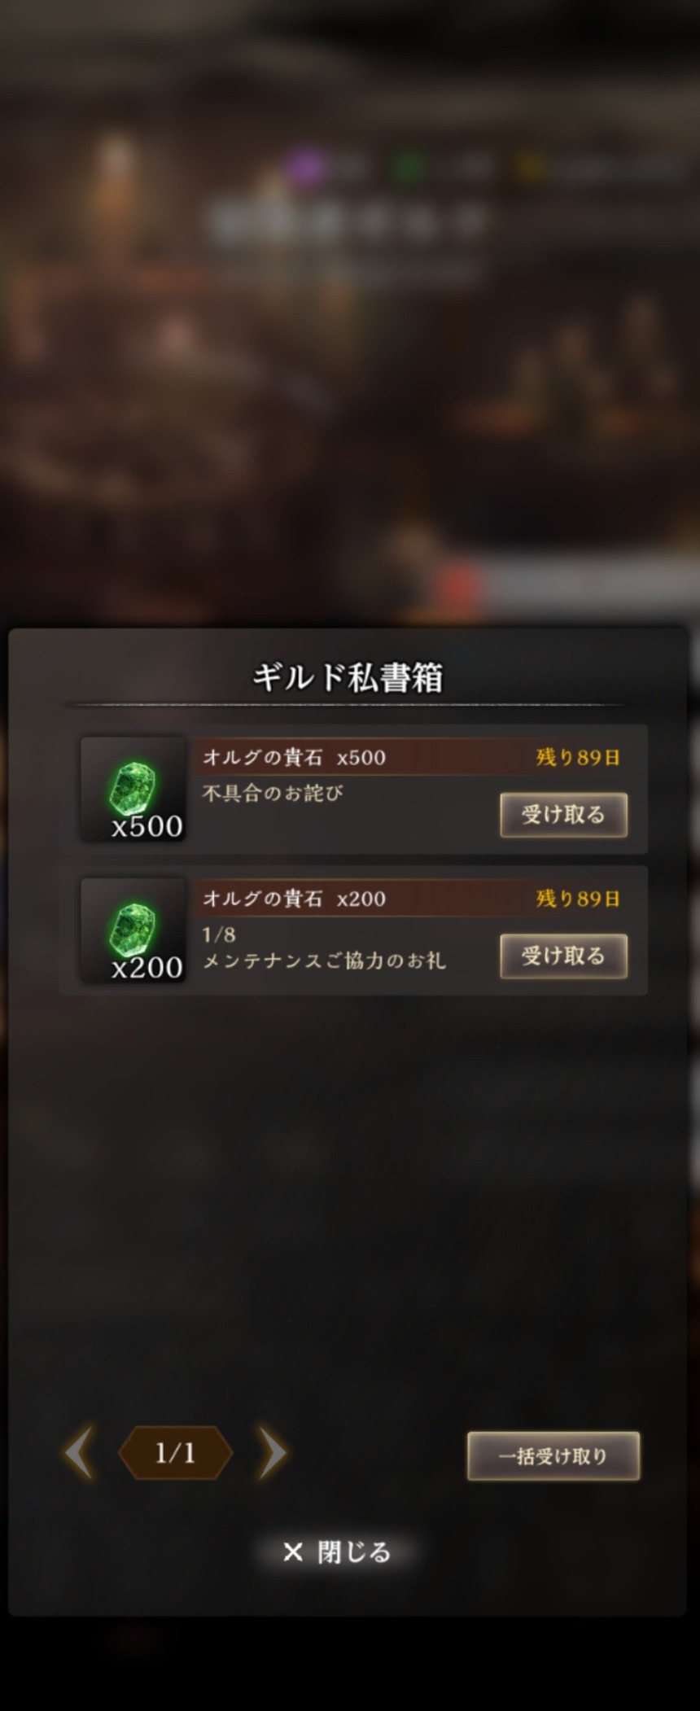Viewport: 700px width, 1711px height.
Task: Tap the メンテナンスご協力のお礼 message text
Action: [x=324, y=961]
